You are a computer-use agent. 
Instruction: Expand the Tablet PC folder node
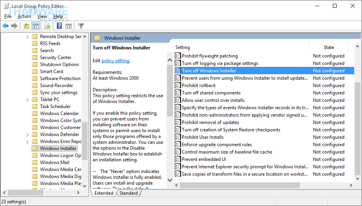[x=28, y=100]
